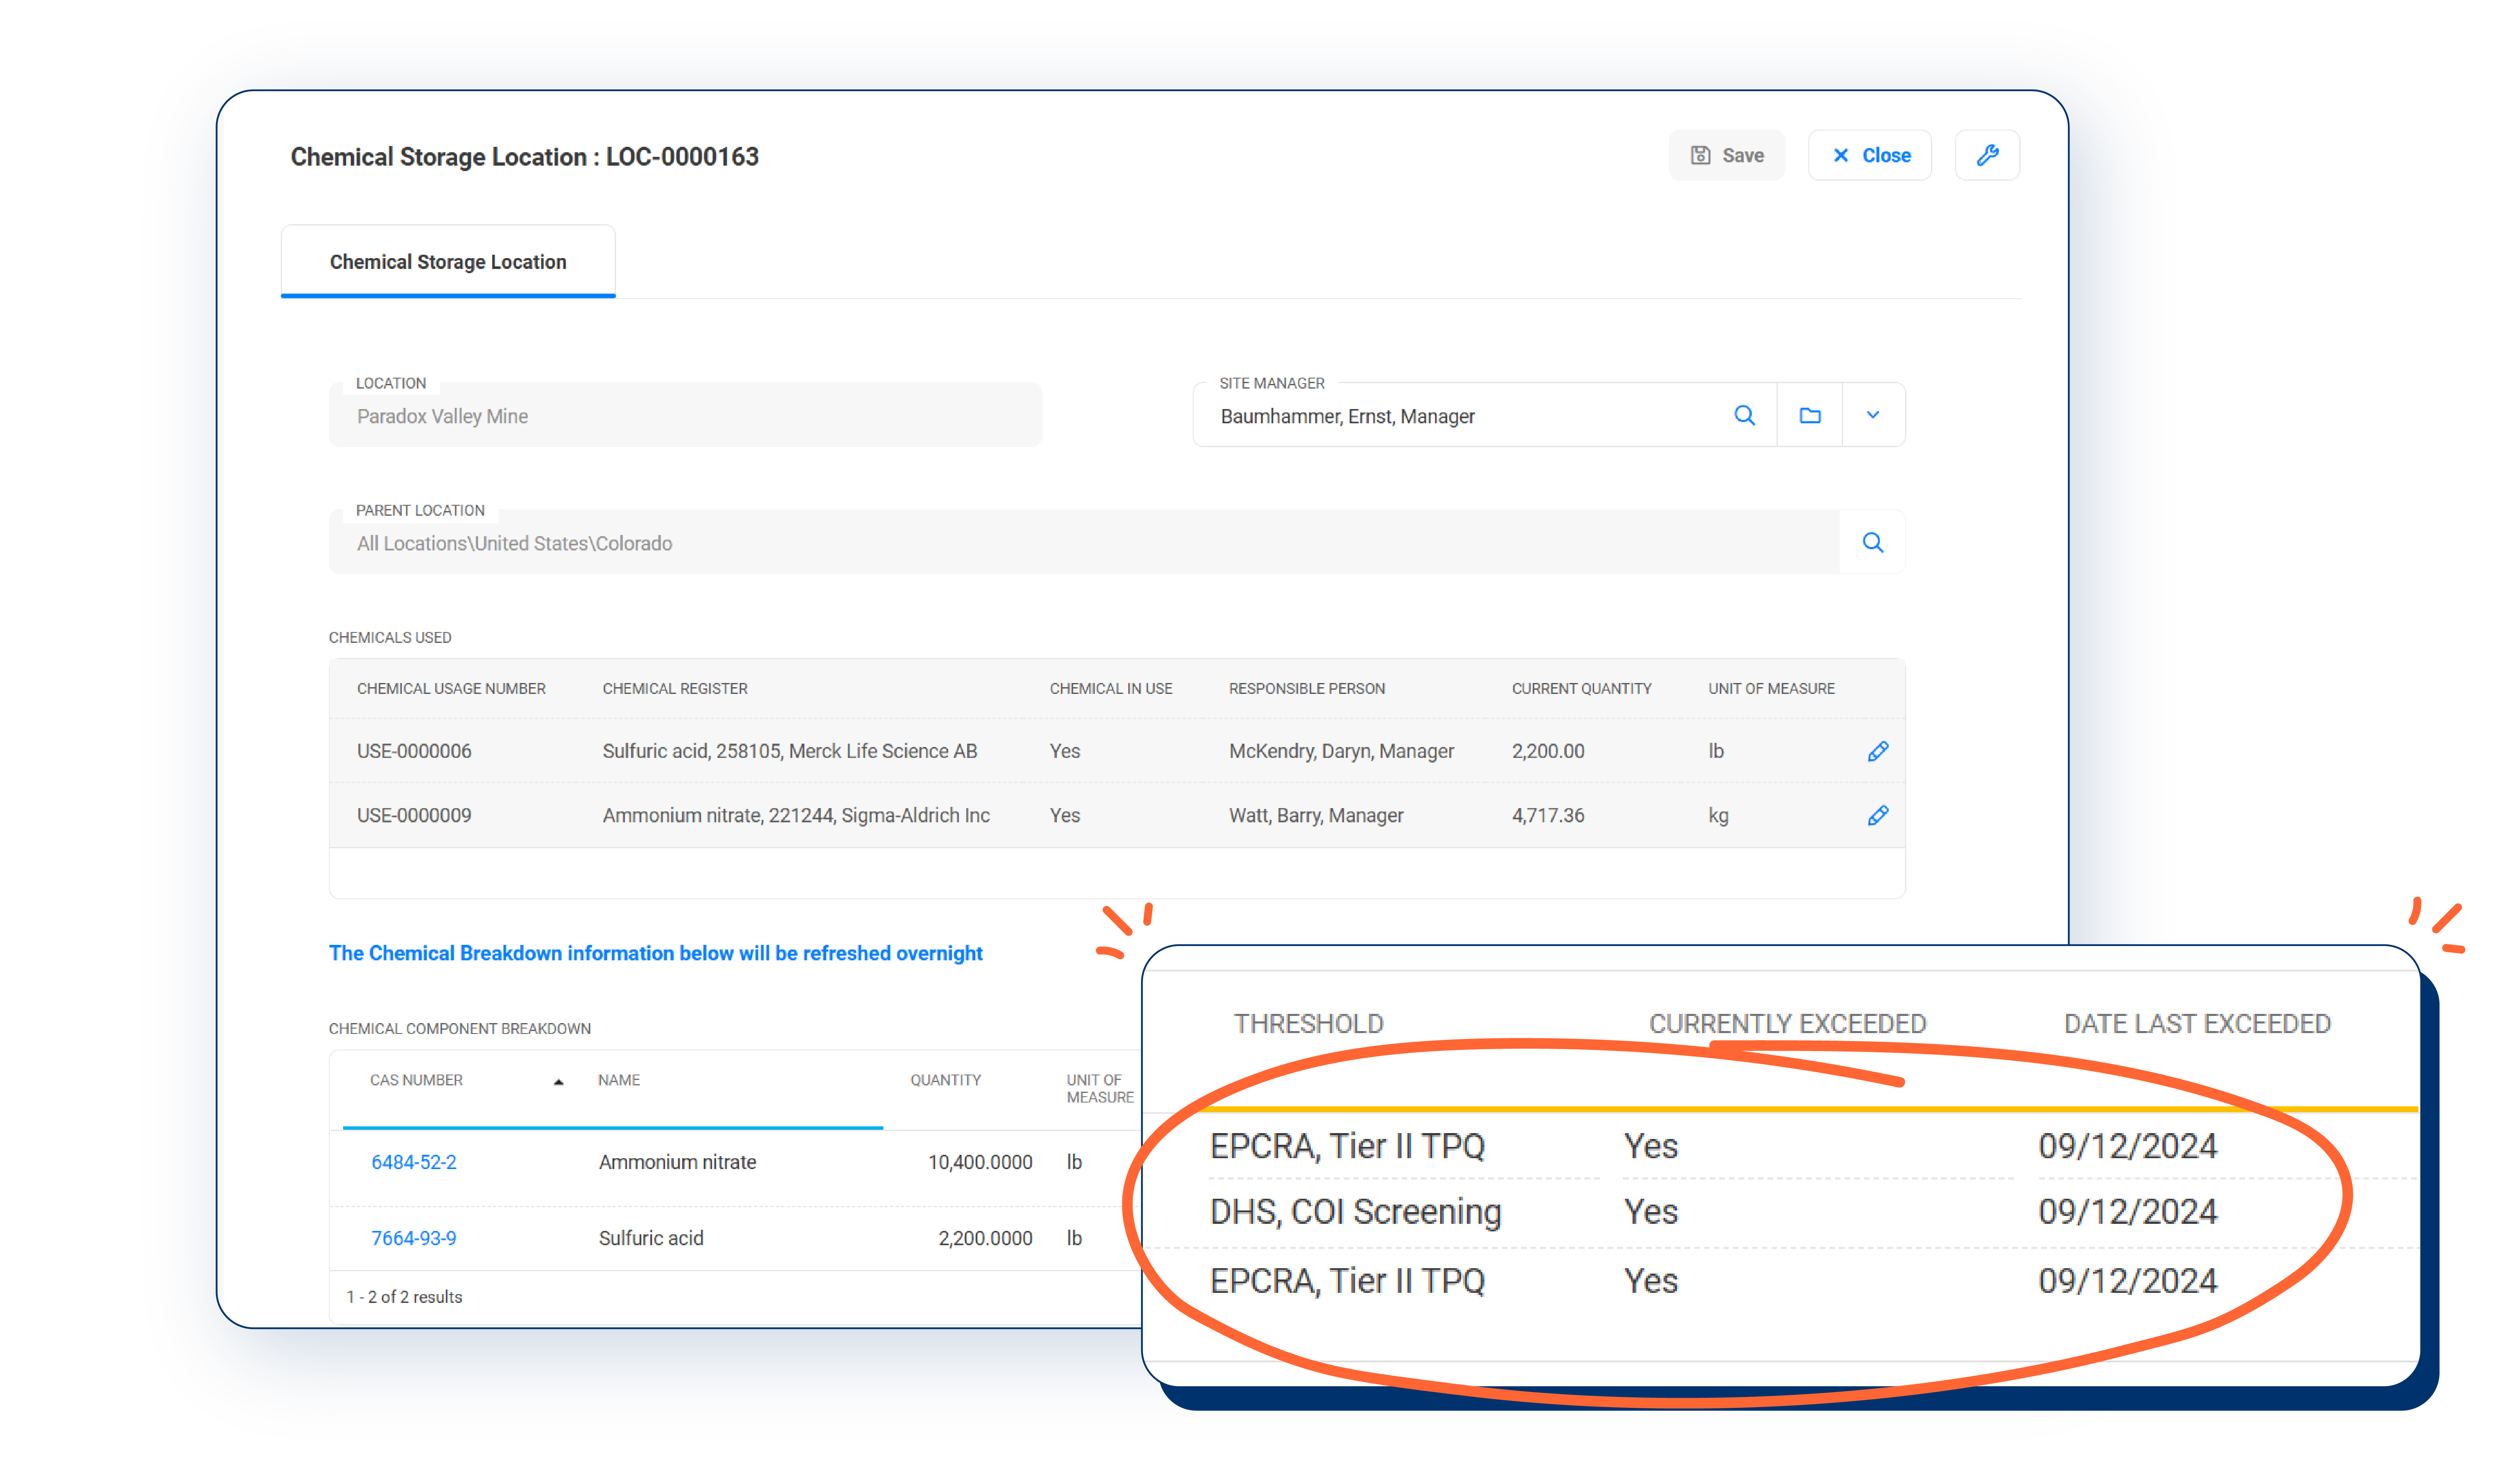
Task: Sort by CAS Number column header
Action: click(x=416, y=1080)
